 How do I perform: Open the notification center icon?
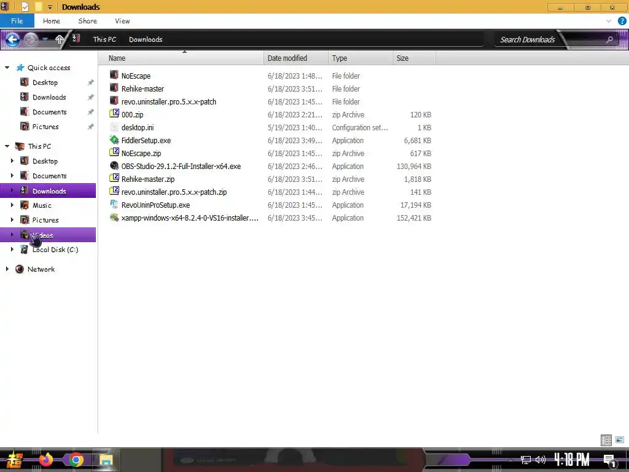(x=610, y=460)
